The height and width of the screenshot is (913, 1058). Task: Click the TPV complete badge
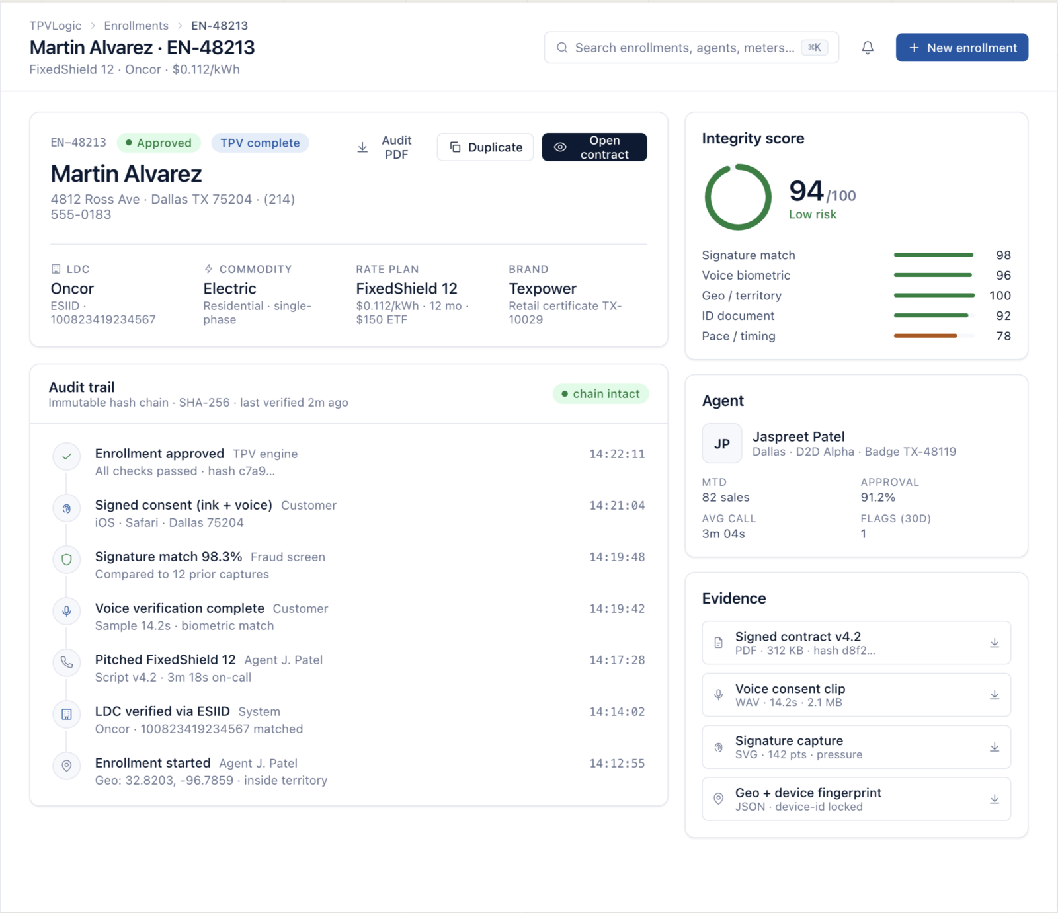pos(260,143)
